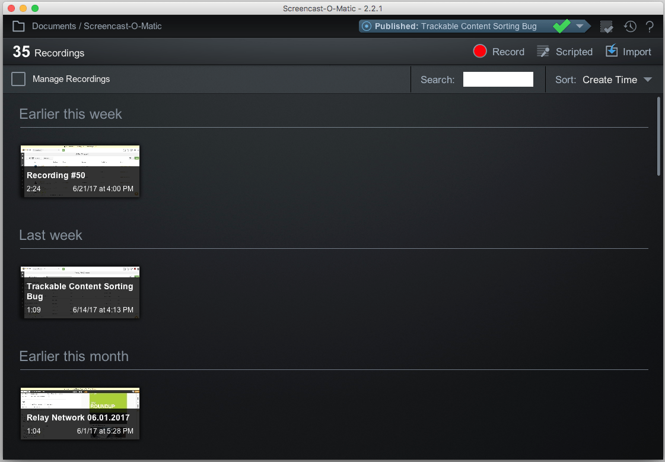Click the Scripted recording icon
Screen dimensions: 665x462
(x=543, y=52)
